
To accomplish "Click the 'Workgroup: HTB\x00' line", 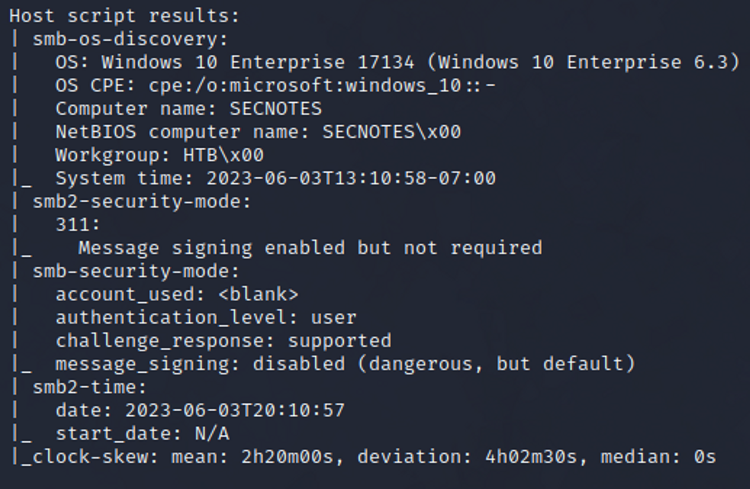I will pos(159,155).
